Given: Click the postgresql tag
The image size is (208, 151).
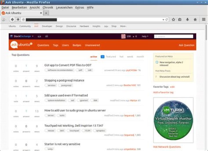Looking at the screenshot, I should 66,85.
